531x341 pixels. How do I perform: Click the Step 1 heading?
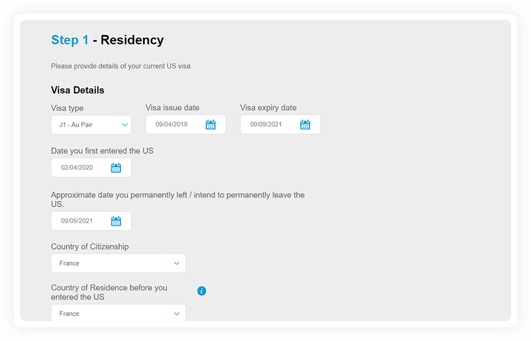pyautogui.click(x=70, y=40)
